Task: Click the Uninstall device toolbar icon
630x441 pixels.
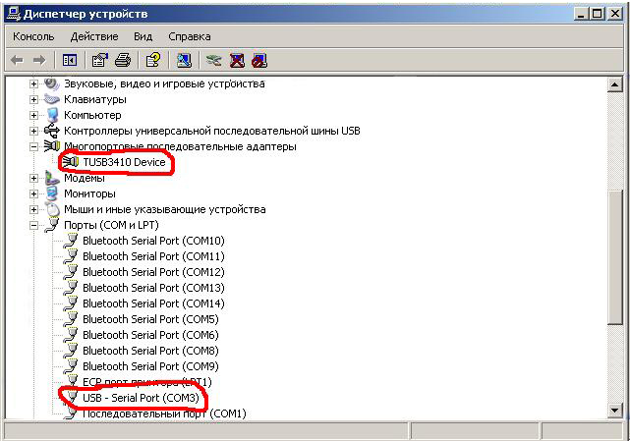Action: 237,61
